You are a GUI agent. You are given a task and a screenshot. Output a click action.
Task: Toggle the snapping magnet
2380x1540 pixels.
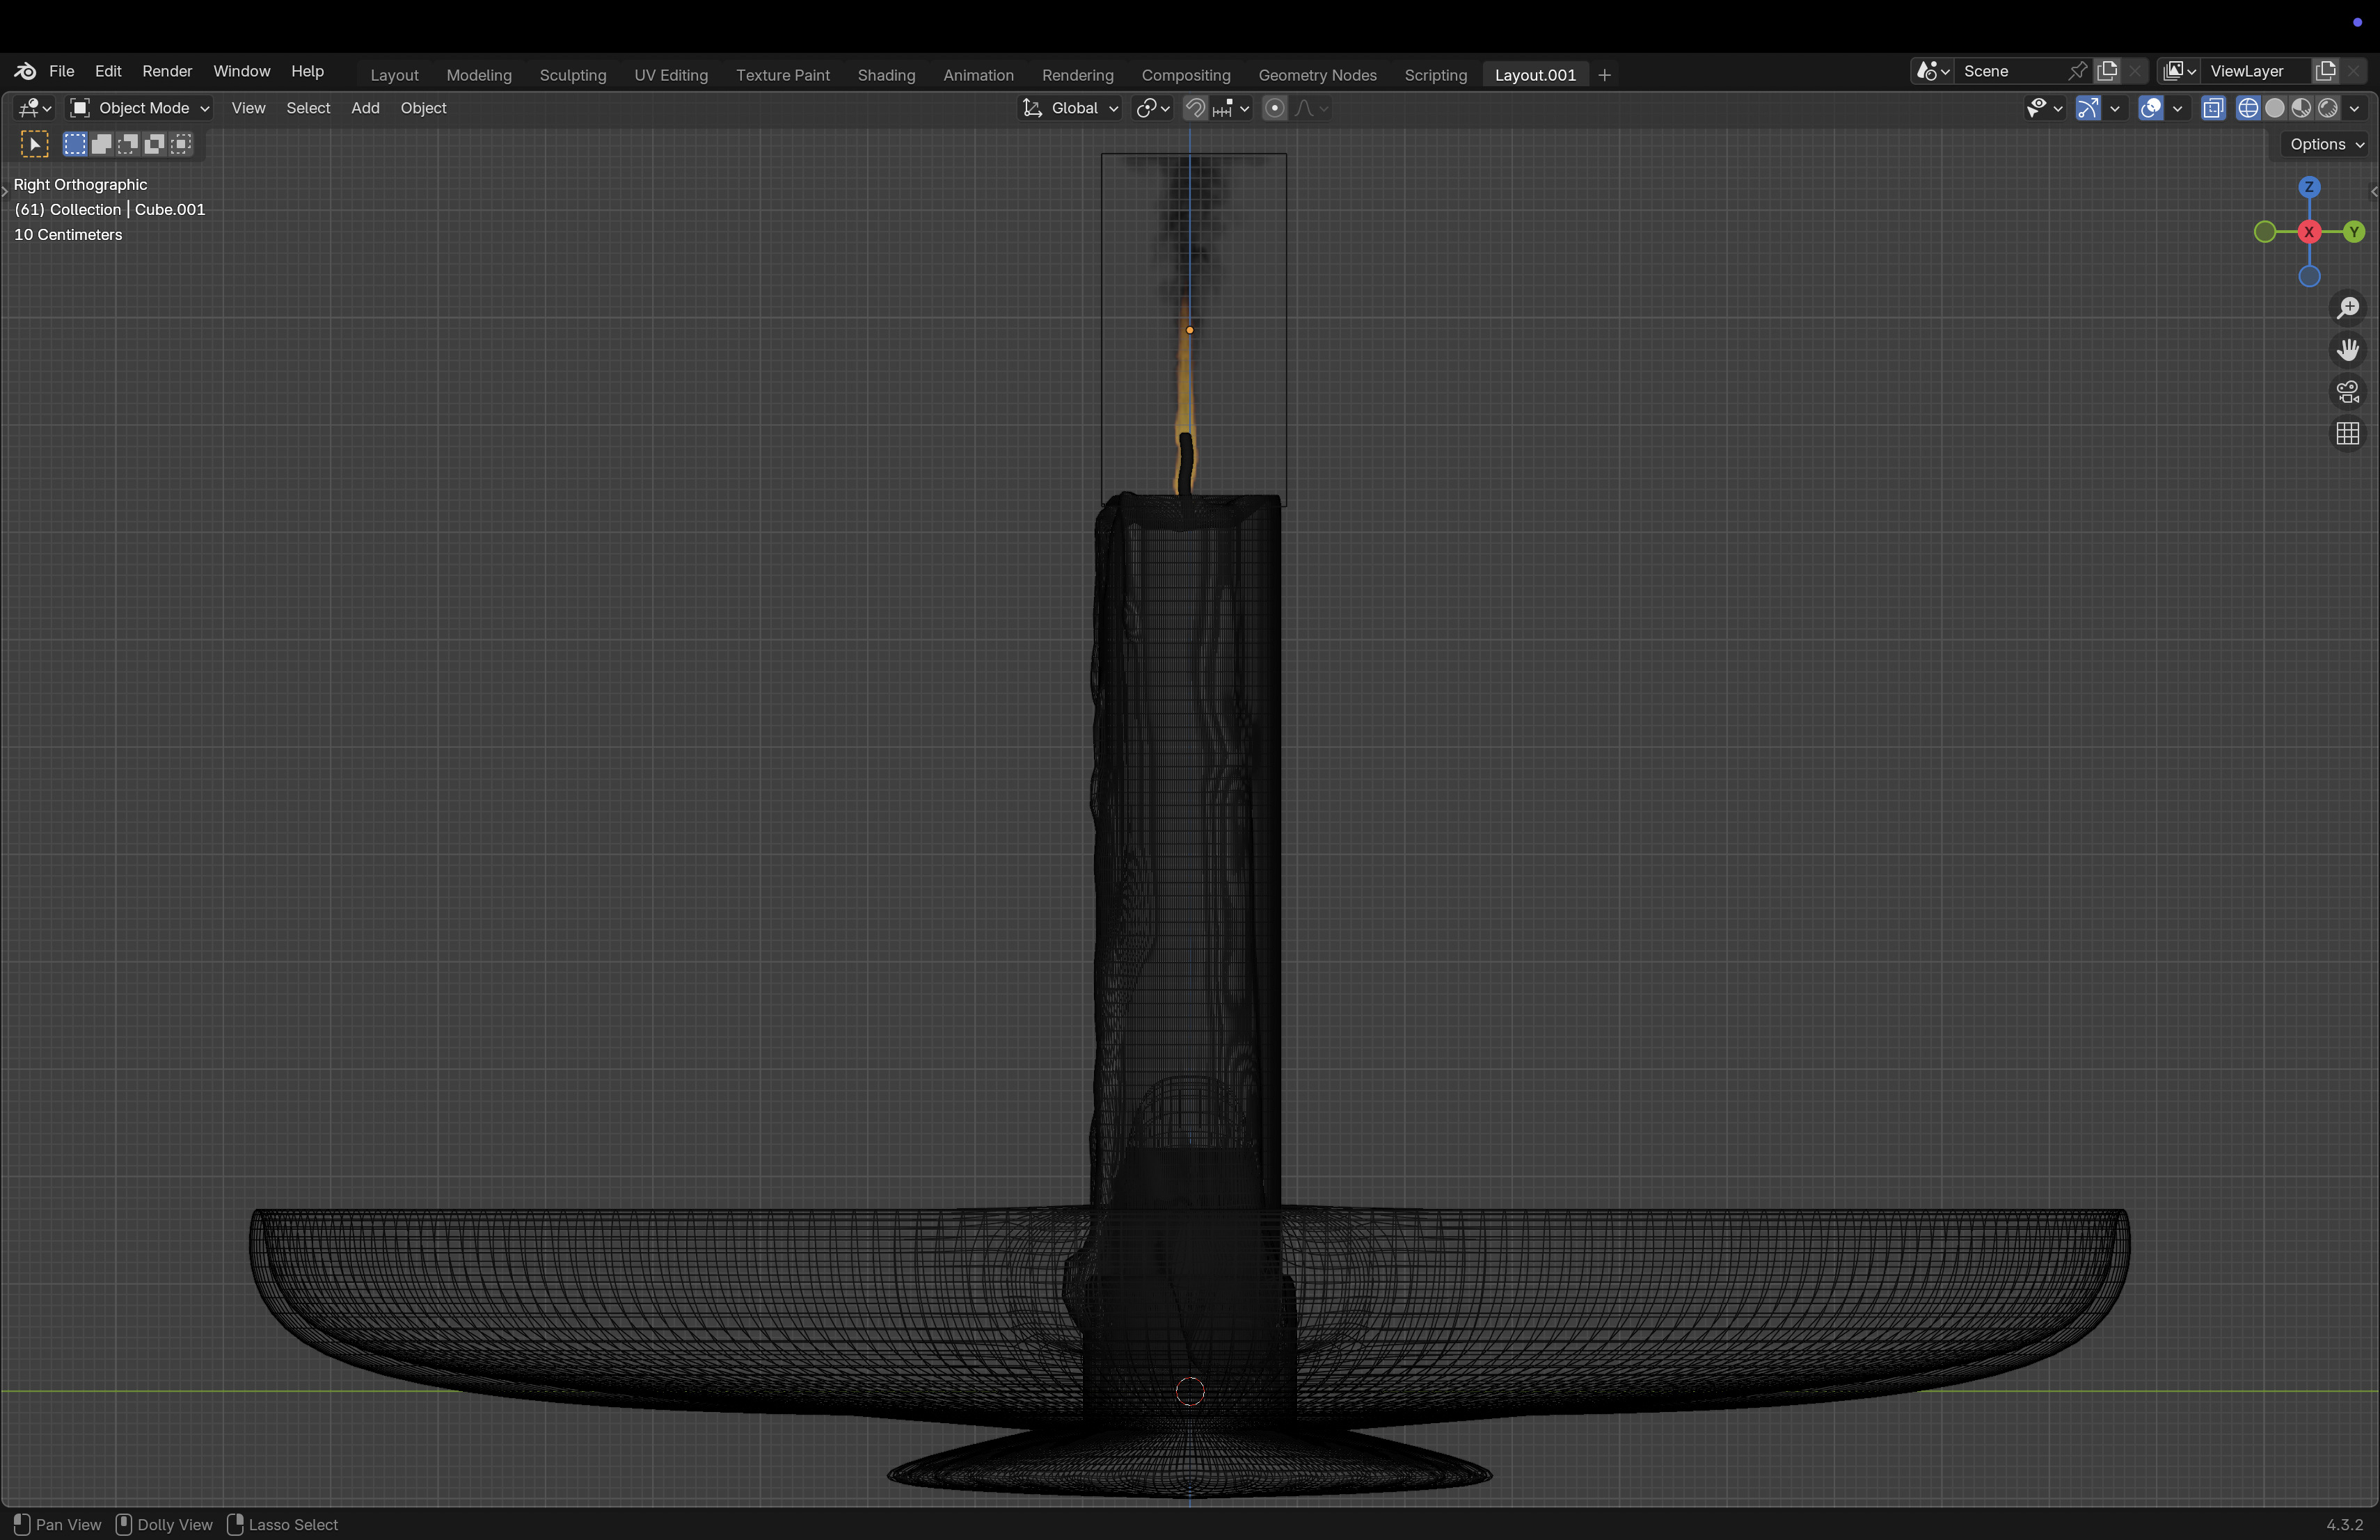[x=1195, y=108]
